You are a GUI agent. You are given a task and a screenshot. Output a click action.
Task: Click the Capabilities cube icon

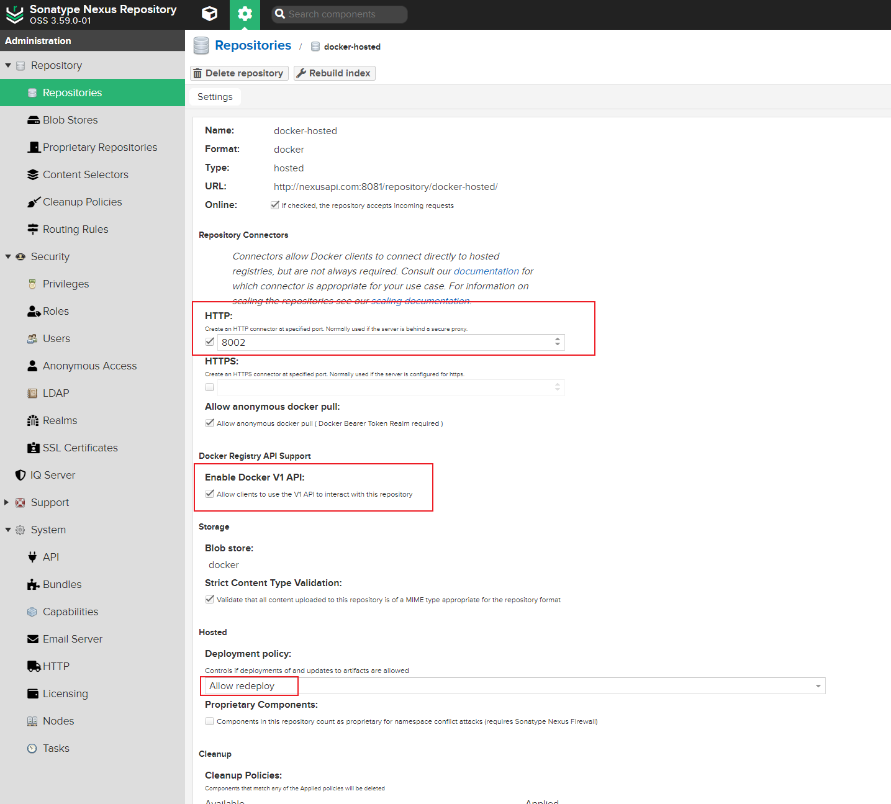[32, 612]
